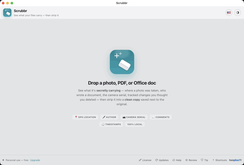
Task: Click the TIMESTAMPS tag
Action: click(111, 124)
